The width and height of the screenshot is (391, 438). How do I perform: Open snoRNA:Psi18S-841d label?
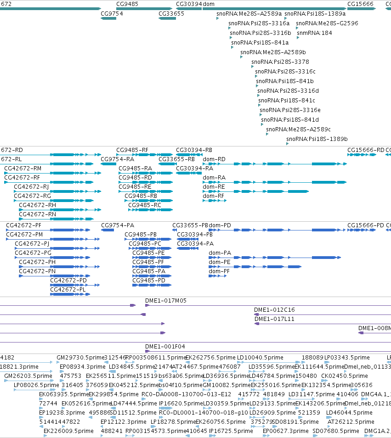290,120
